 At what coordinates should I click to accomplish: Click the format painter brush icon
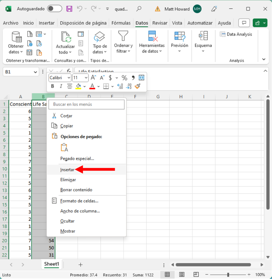pyautogui.click(x=137, y=87)
